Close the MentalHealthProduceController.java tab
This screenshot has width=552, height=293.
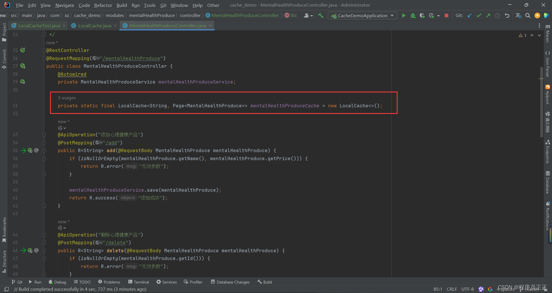pos(210,26)
